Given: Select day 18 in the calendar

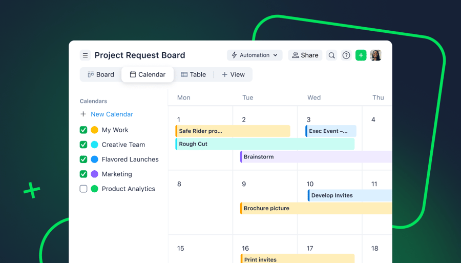Looking at the screenshot, I should coord(374,249).
